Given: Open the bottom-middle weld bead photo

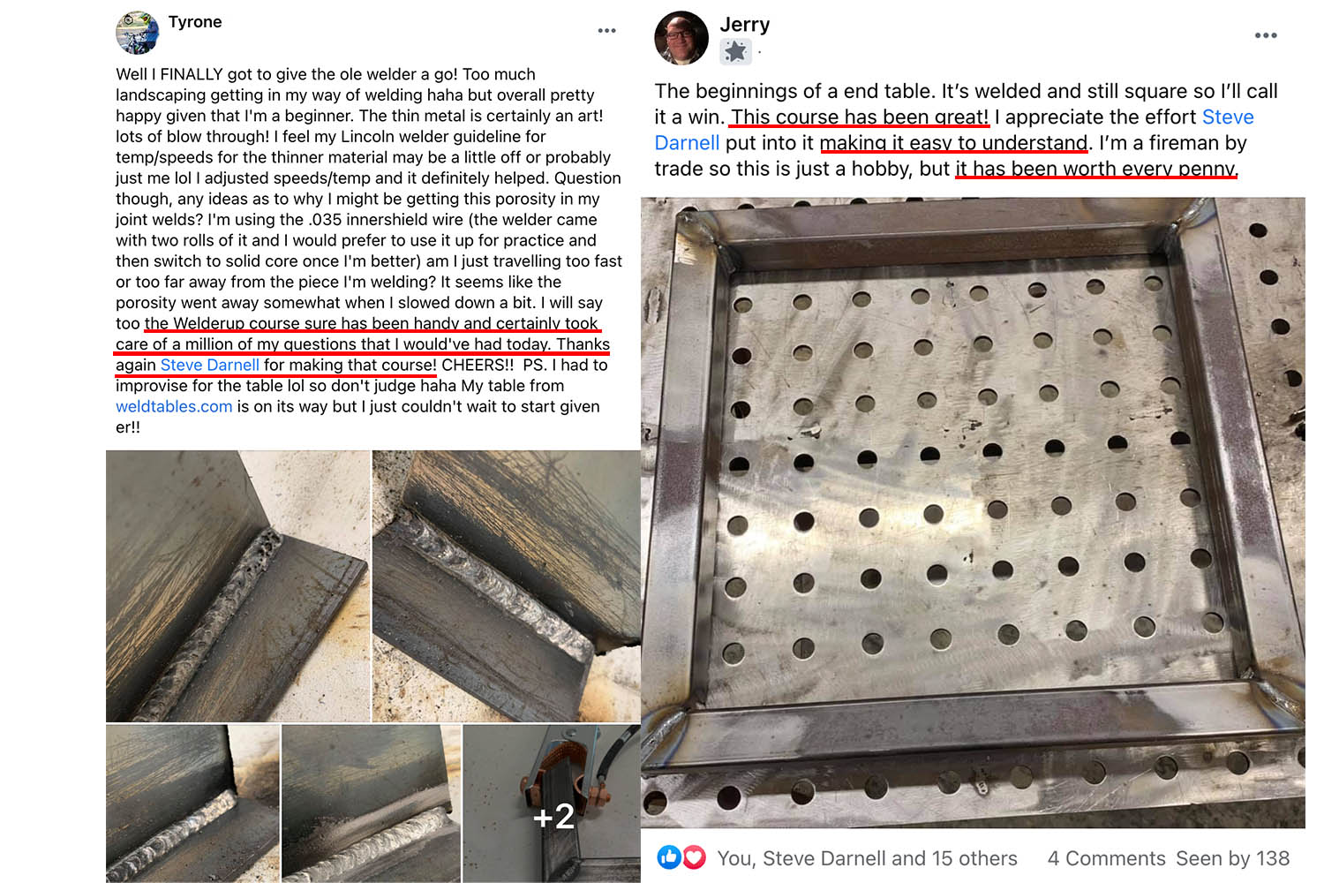Looking at the screenshot, I should point(371,804).
